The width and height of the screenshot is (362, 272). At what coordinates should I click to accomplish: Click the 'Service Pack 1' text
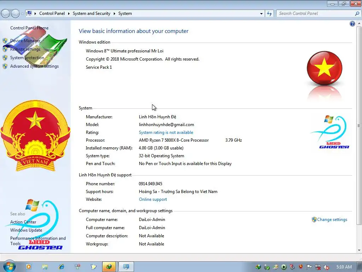pos(99,67)
